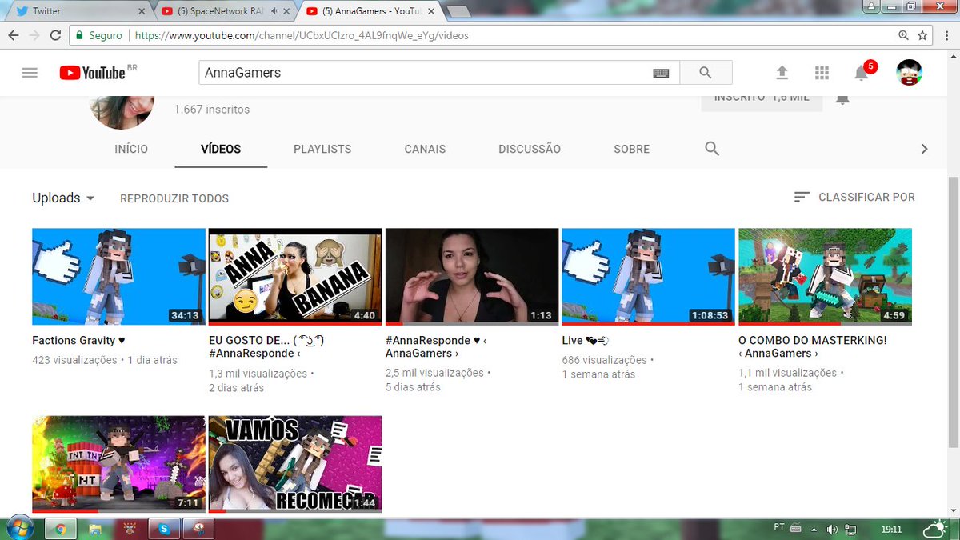Image resolution: width=960 pixels, height=540 pixels.
Task: Open the YouTube apps grid
Action: coord(822,73)
